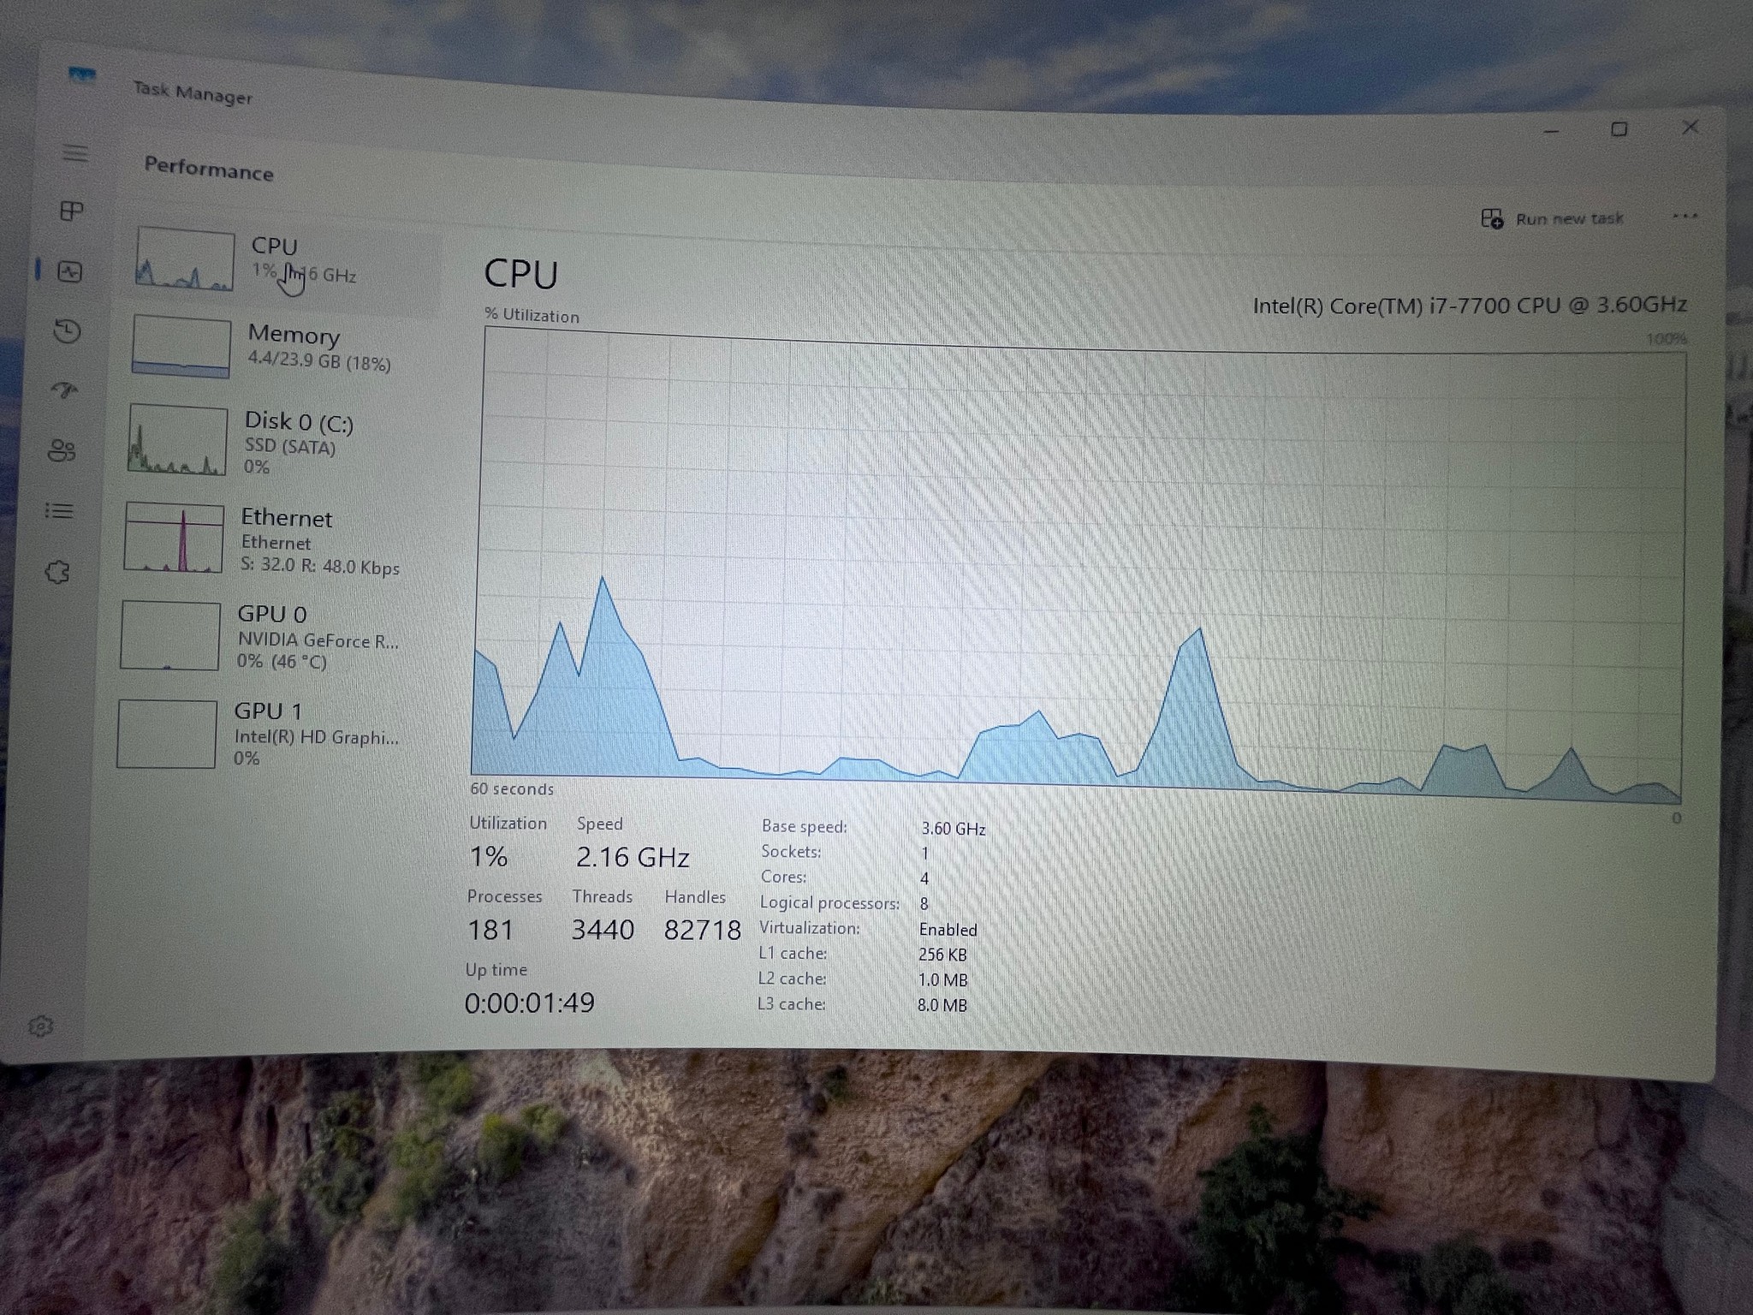Click the CPU mini graph thumbnail
The width and height of the screenshot is (1753, 1315).
click(184, 259)
